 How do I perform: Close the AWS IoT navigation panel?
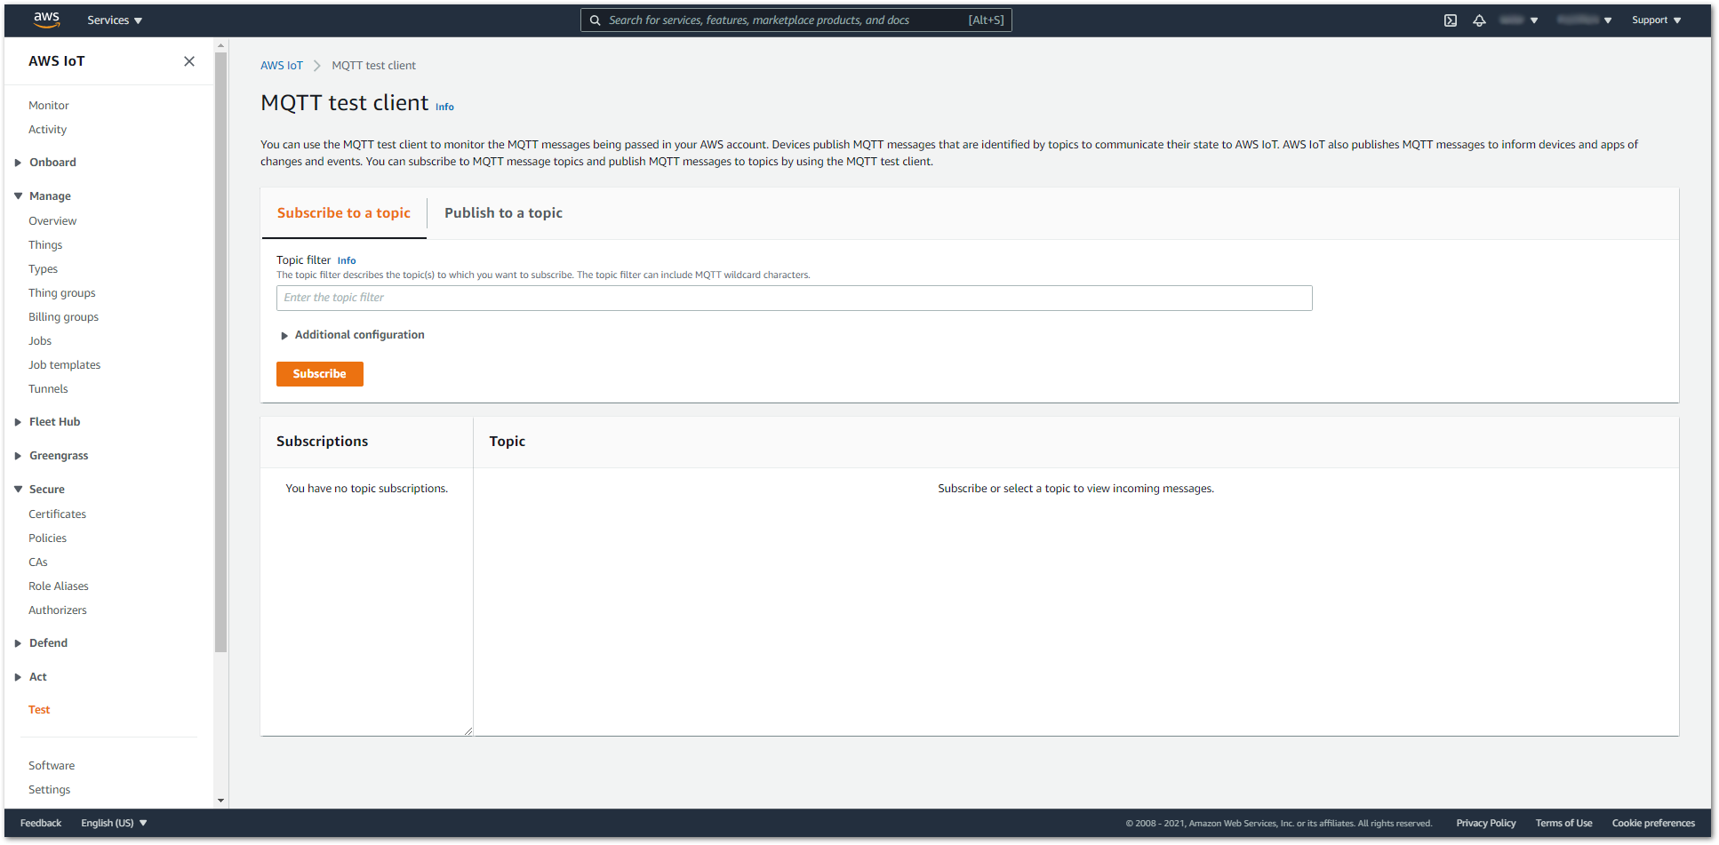tap(189, 61)
